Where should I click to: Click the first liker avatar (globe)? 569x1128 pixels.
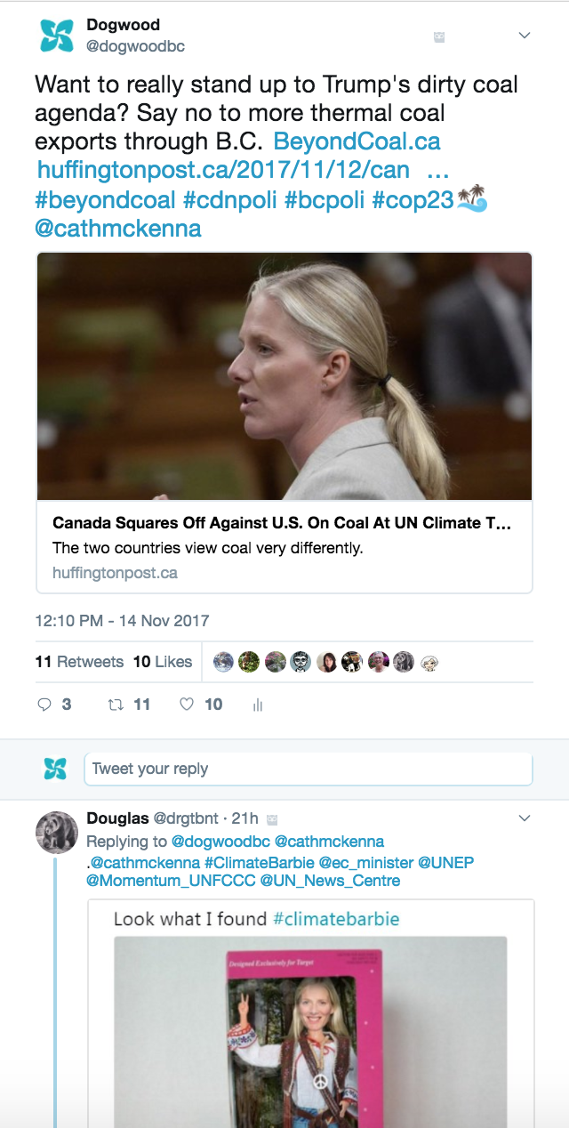point(224,662)
